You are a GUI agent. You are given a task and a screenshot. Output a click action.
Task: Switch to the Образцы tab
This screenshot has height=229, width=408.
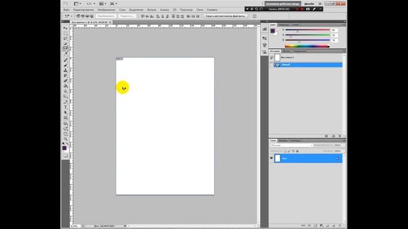pyautogui.click(x=283, y=25)
